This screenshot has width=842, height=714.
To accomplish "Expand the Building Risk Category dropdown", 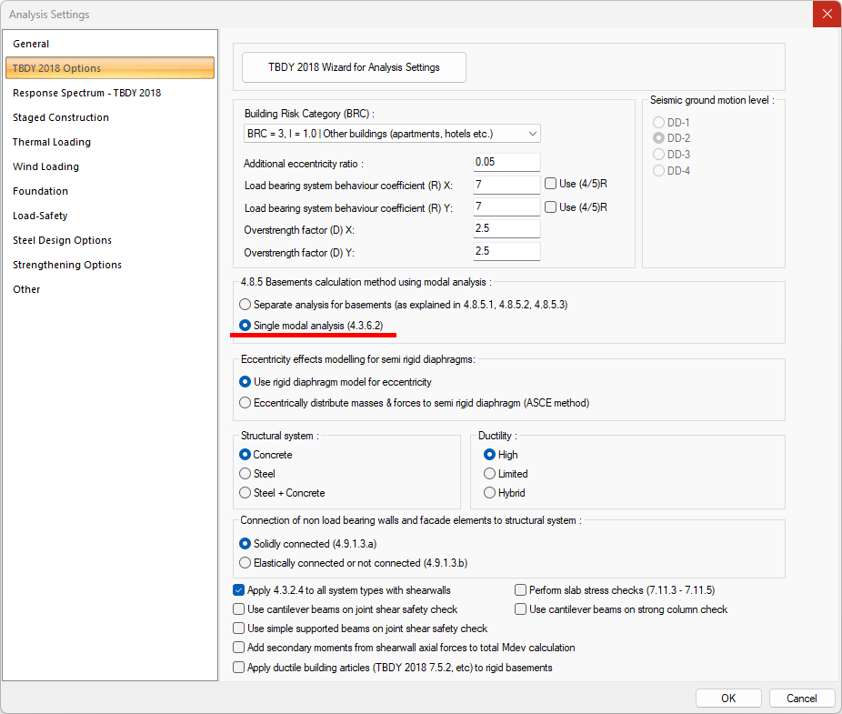I will point(392,134).
